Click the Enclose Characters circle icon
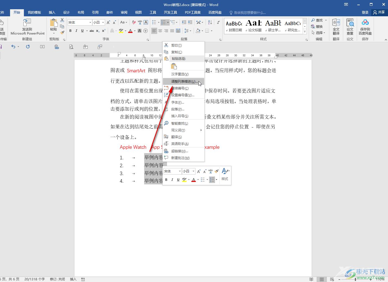388x282 pixels. [146, 31]
